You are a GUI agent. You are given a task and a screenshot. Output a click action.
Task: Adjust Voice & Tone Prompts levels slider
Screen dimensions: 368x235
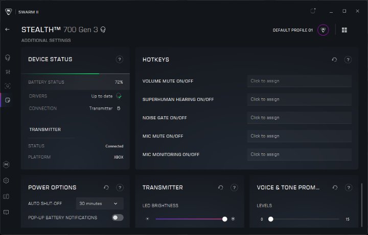271,219
